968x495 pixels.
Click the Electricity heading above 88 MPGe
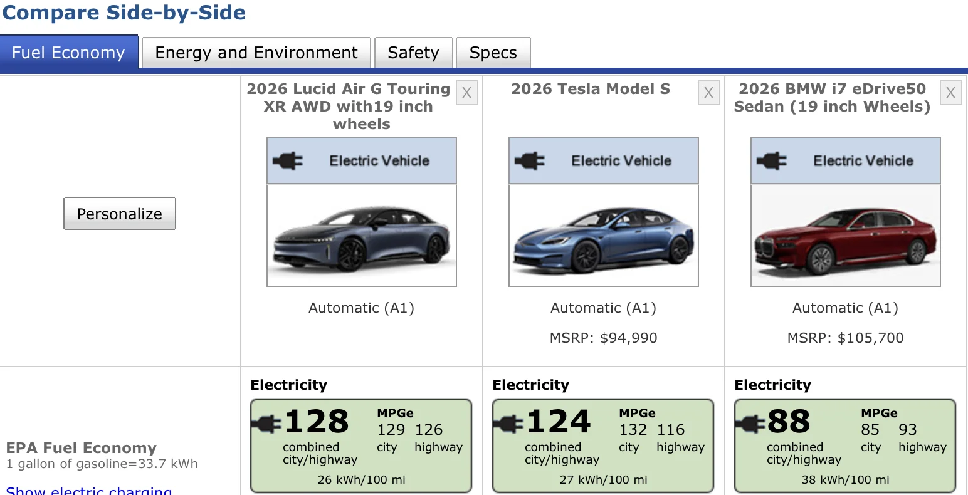(x=773, y=385)
